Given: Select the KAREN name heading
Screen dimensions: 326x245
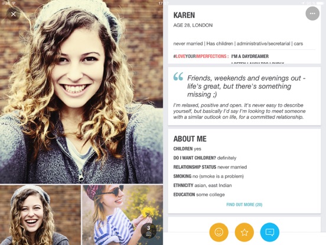Looking at the screenshot, I should (x=184, y=15).
